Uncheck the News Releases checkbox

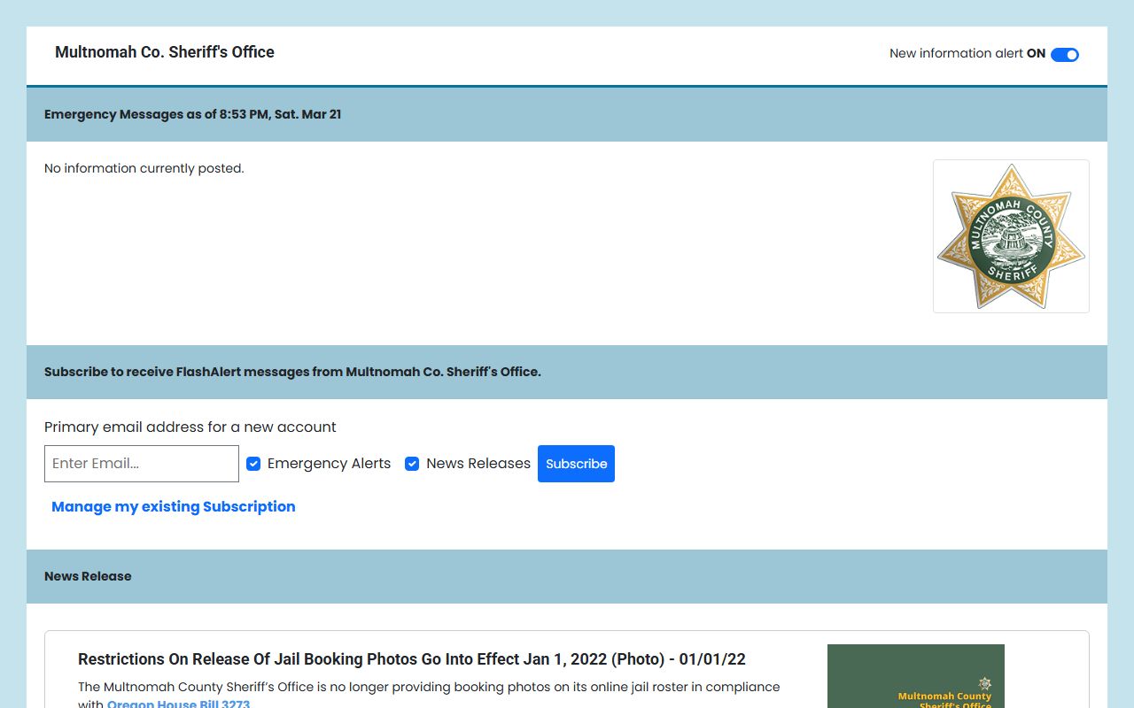pos(412,464)
